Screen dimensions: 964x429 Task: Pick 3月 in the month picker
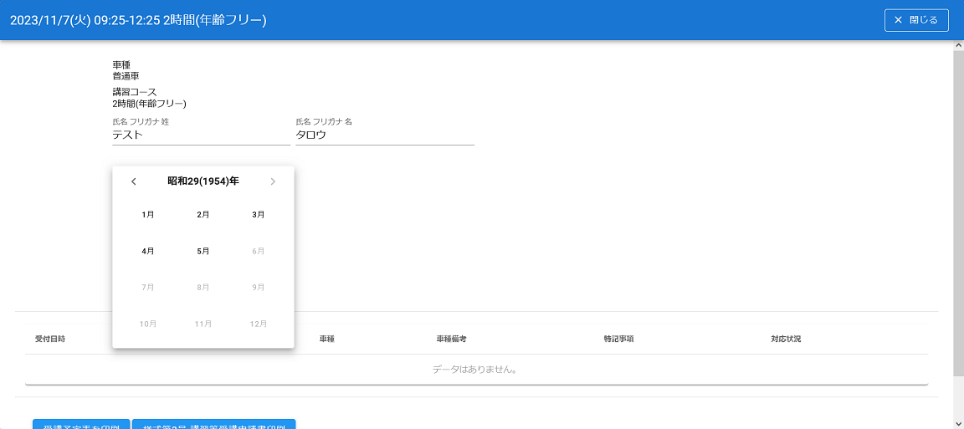[259, 215]
